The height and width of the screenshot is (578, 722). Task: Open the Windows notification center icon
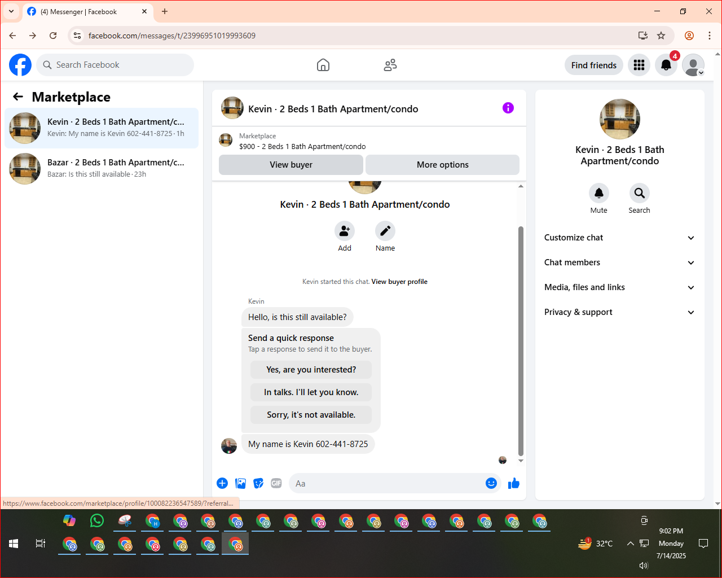point(703,544)
